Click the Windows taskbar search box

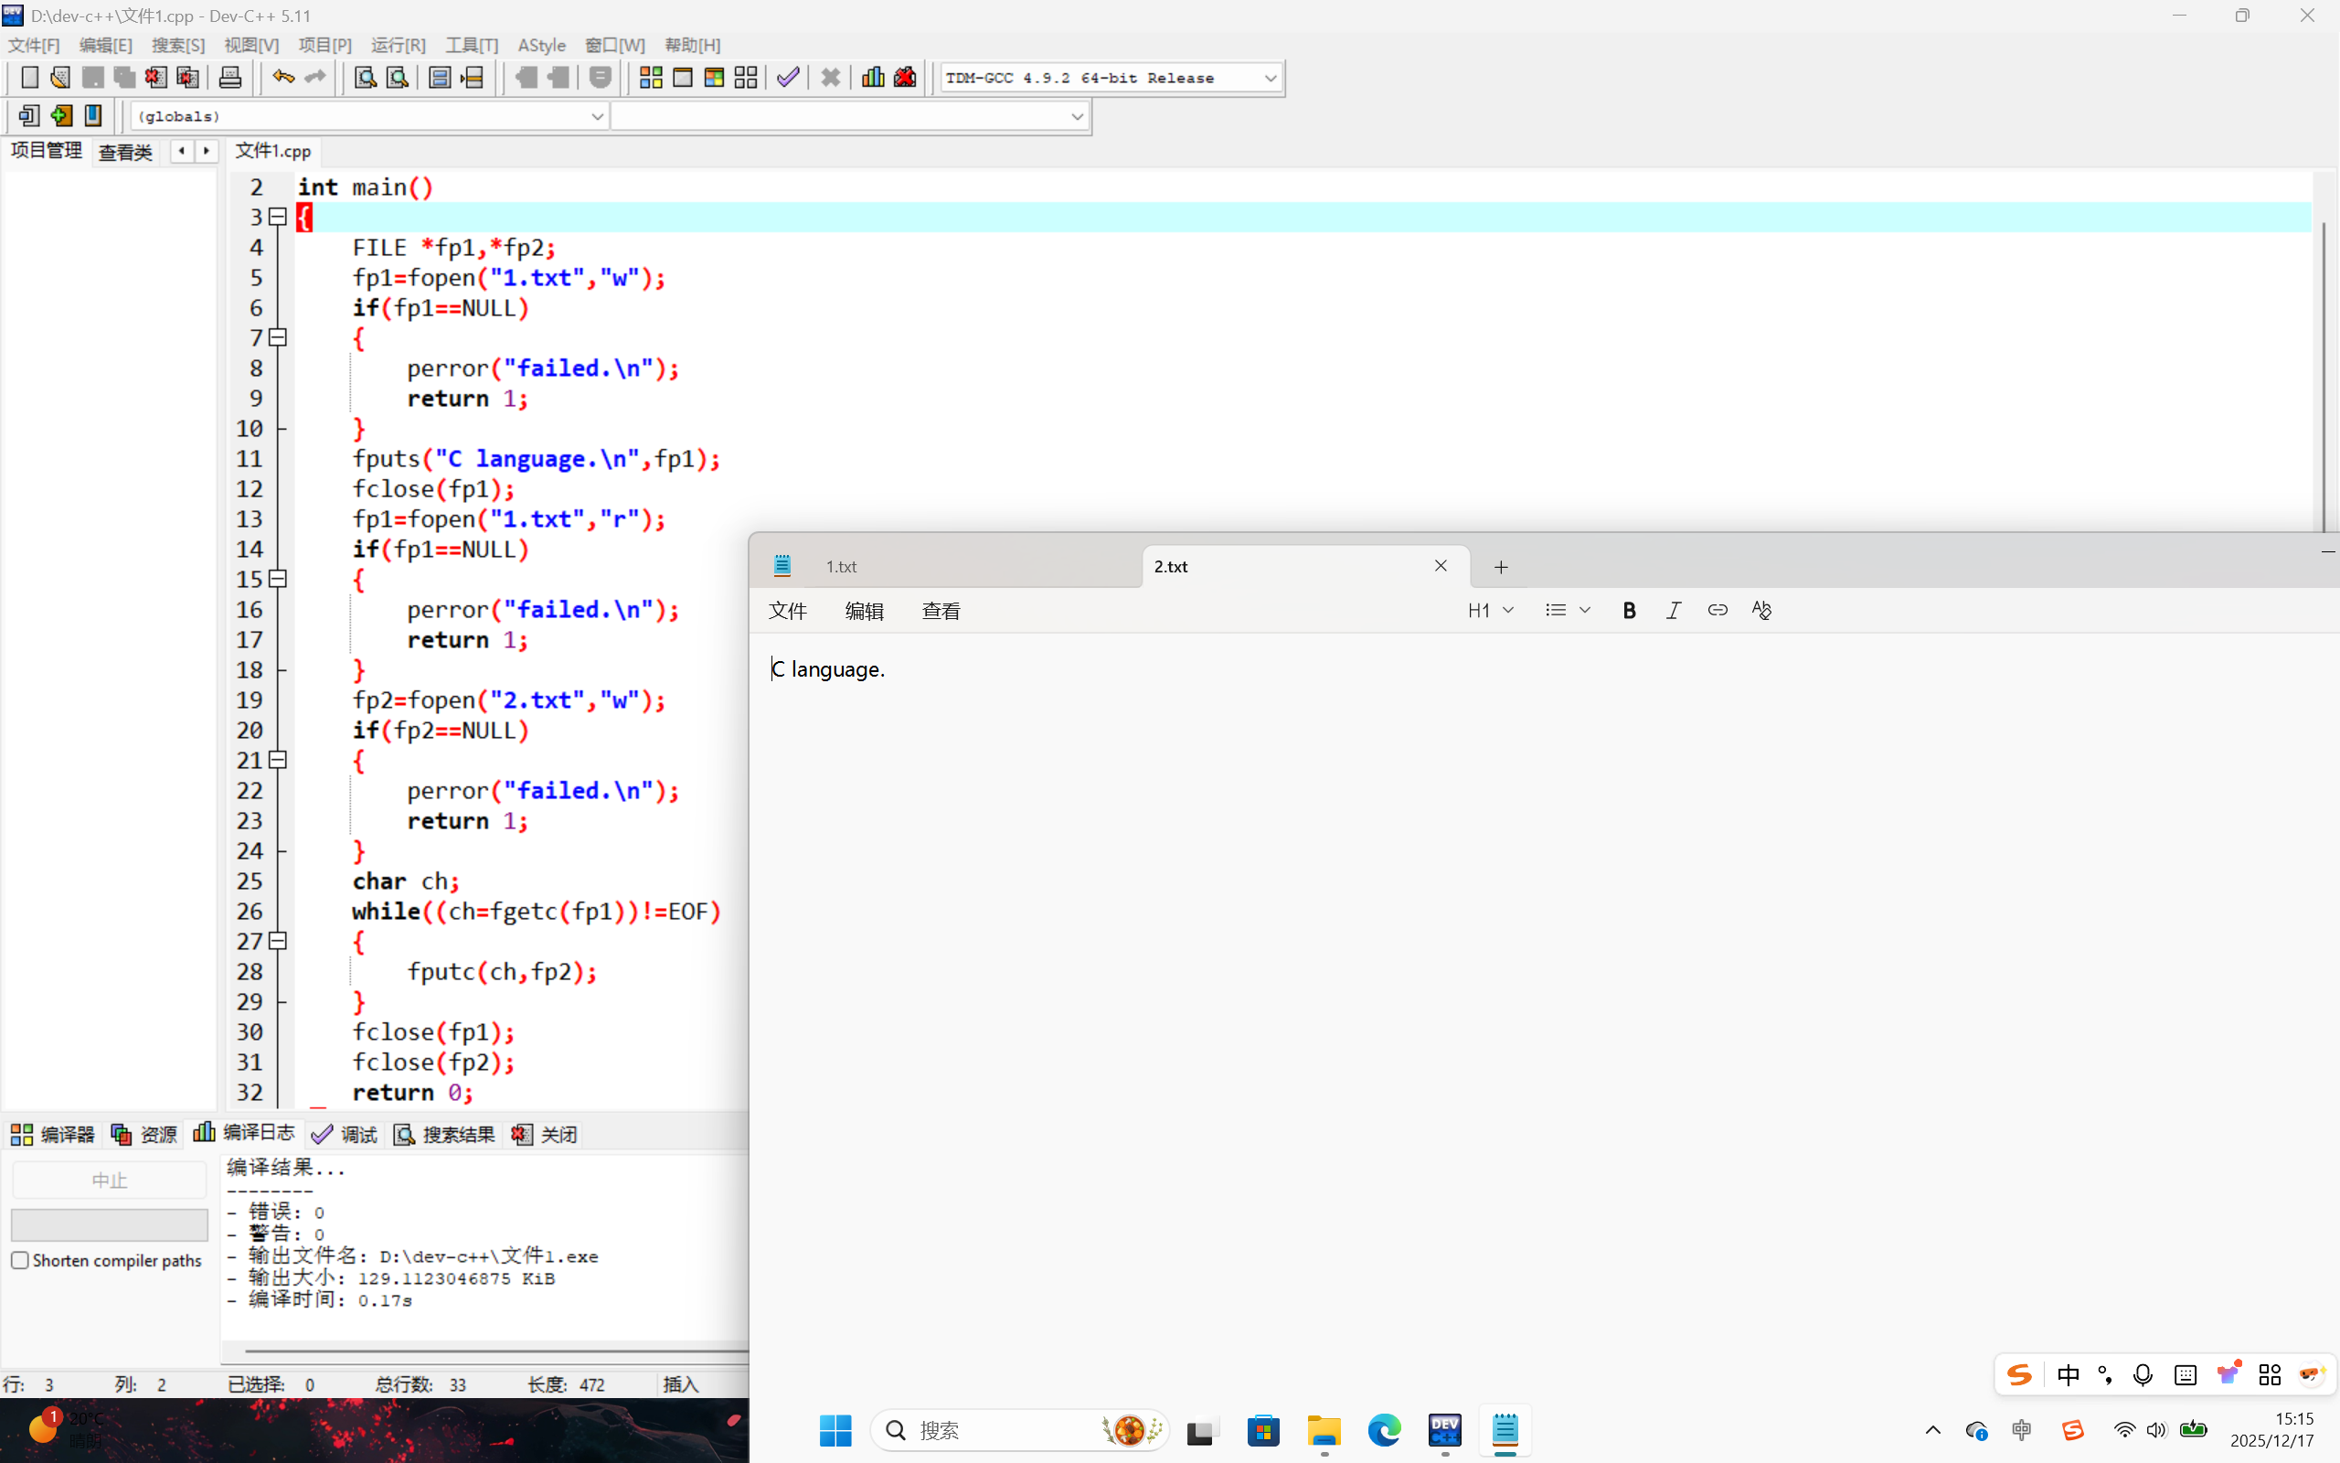coord(996,1430)
